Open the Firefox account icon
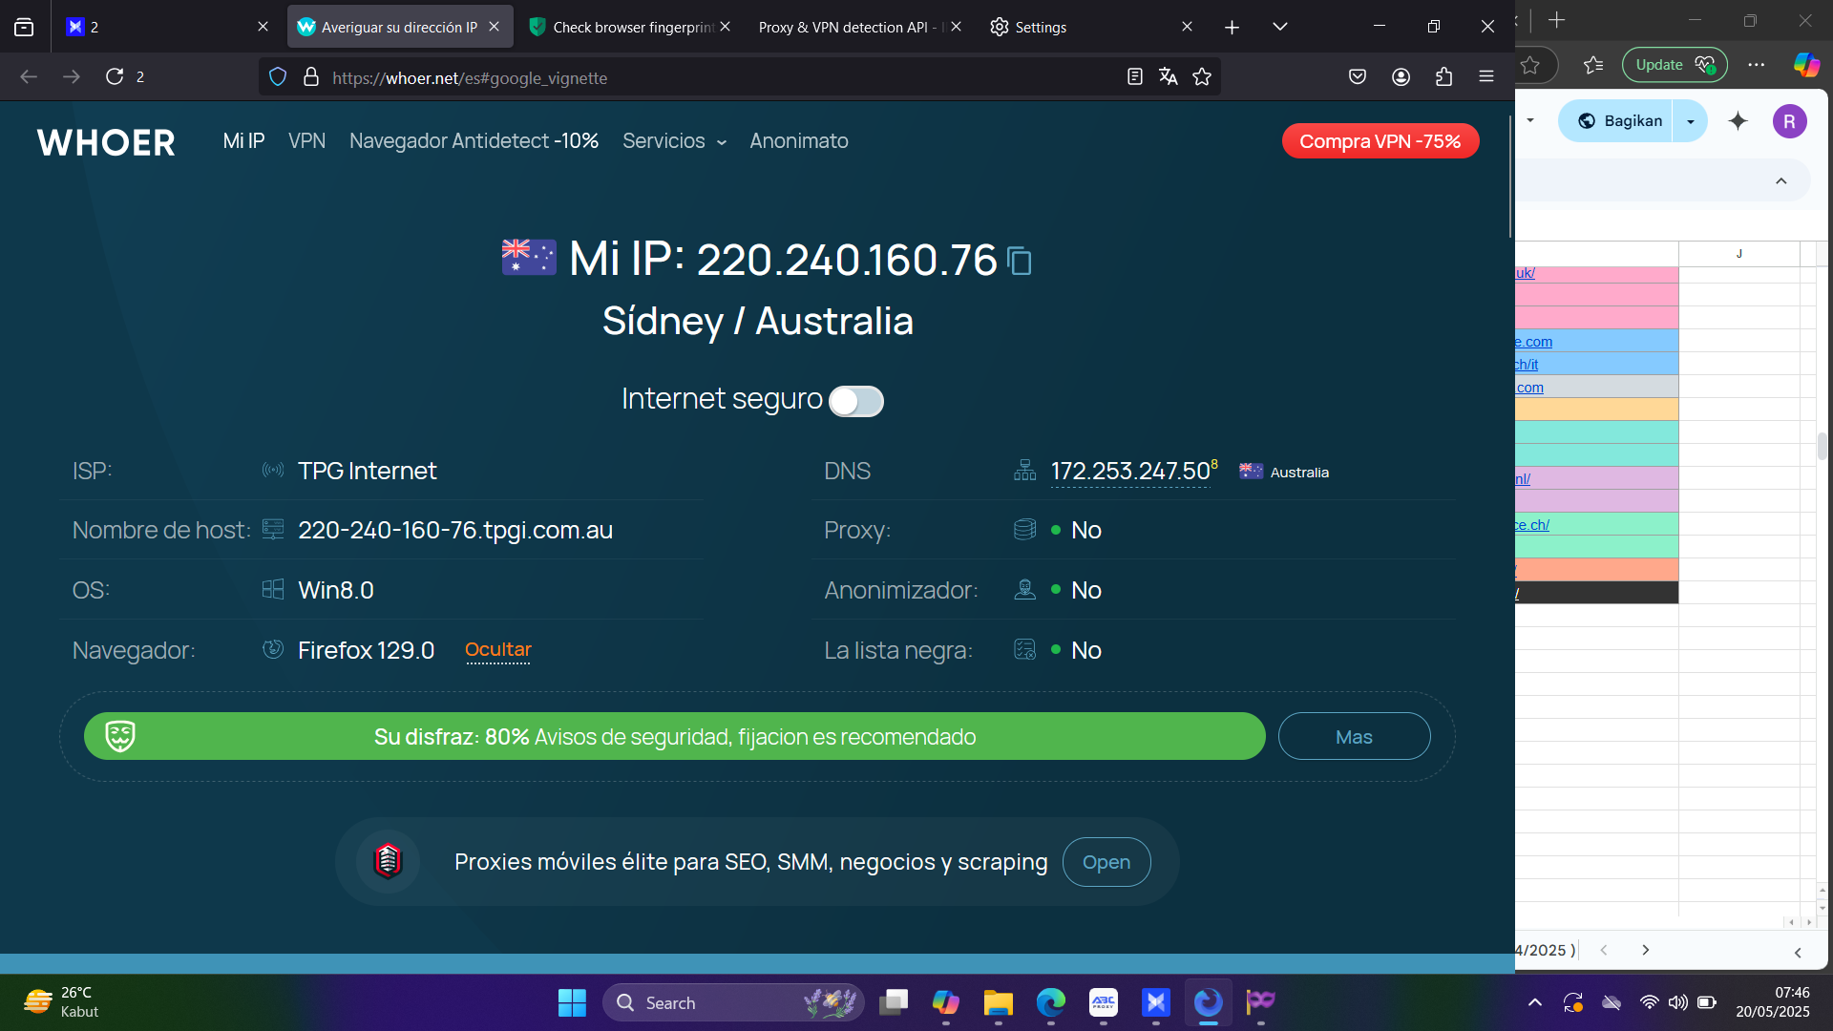Screen dimensions: 1833x1031 click(1401, 77)
